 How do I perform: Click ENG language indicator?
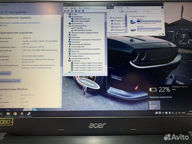(x=183, y=113)
